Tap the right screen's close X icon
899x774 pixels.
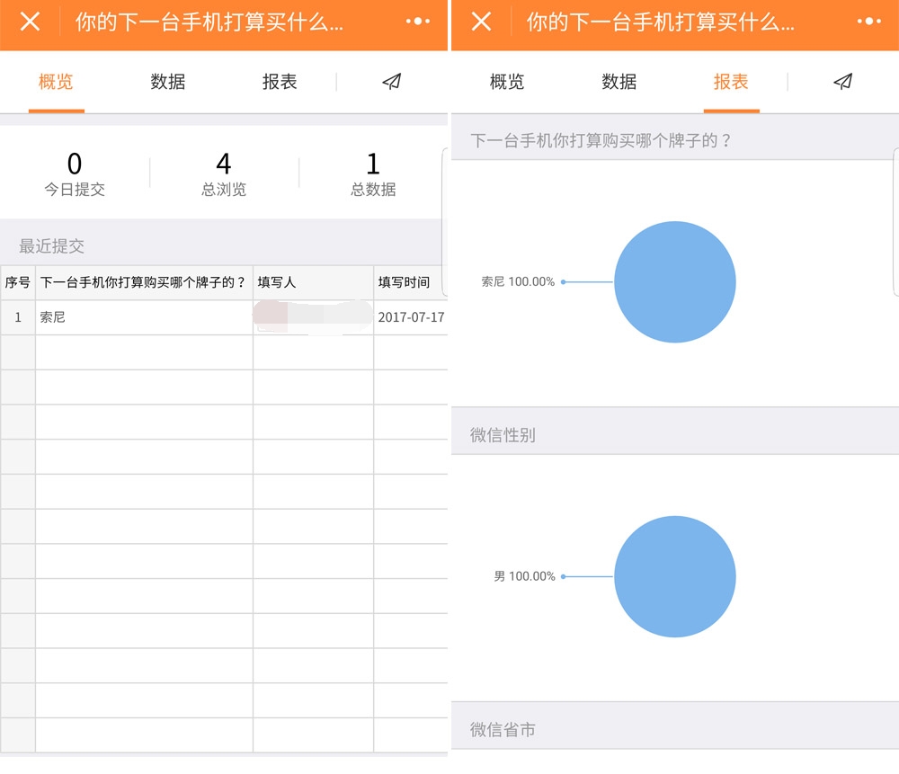pyautogui.click(x=480, y=24)
